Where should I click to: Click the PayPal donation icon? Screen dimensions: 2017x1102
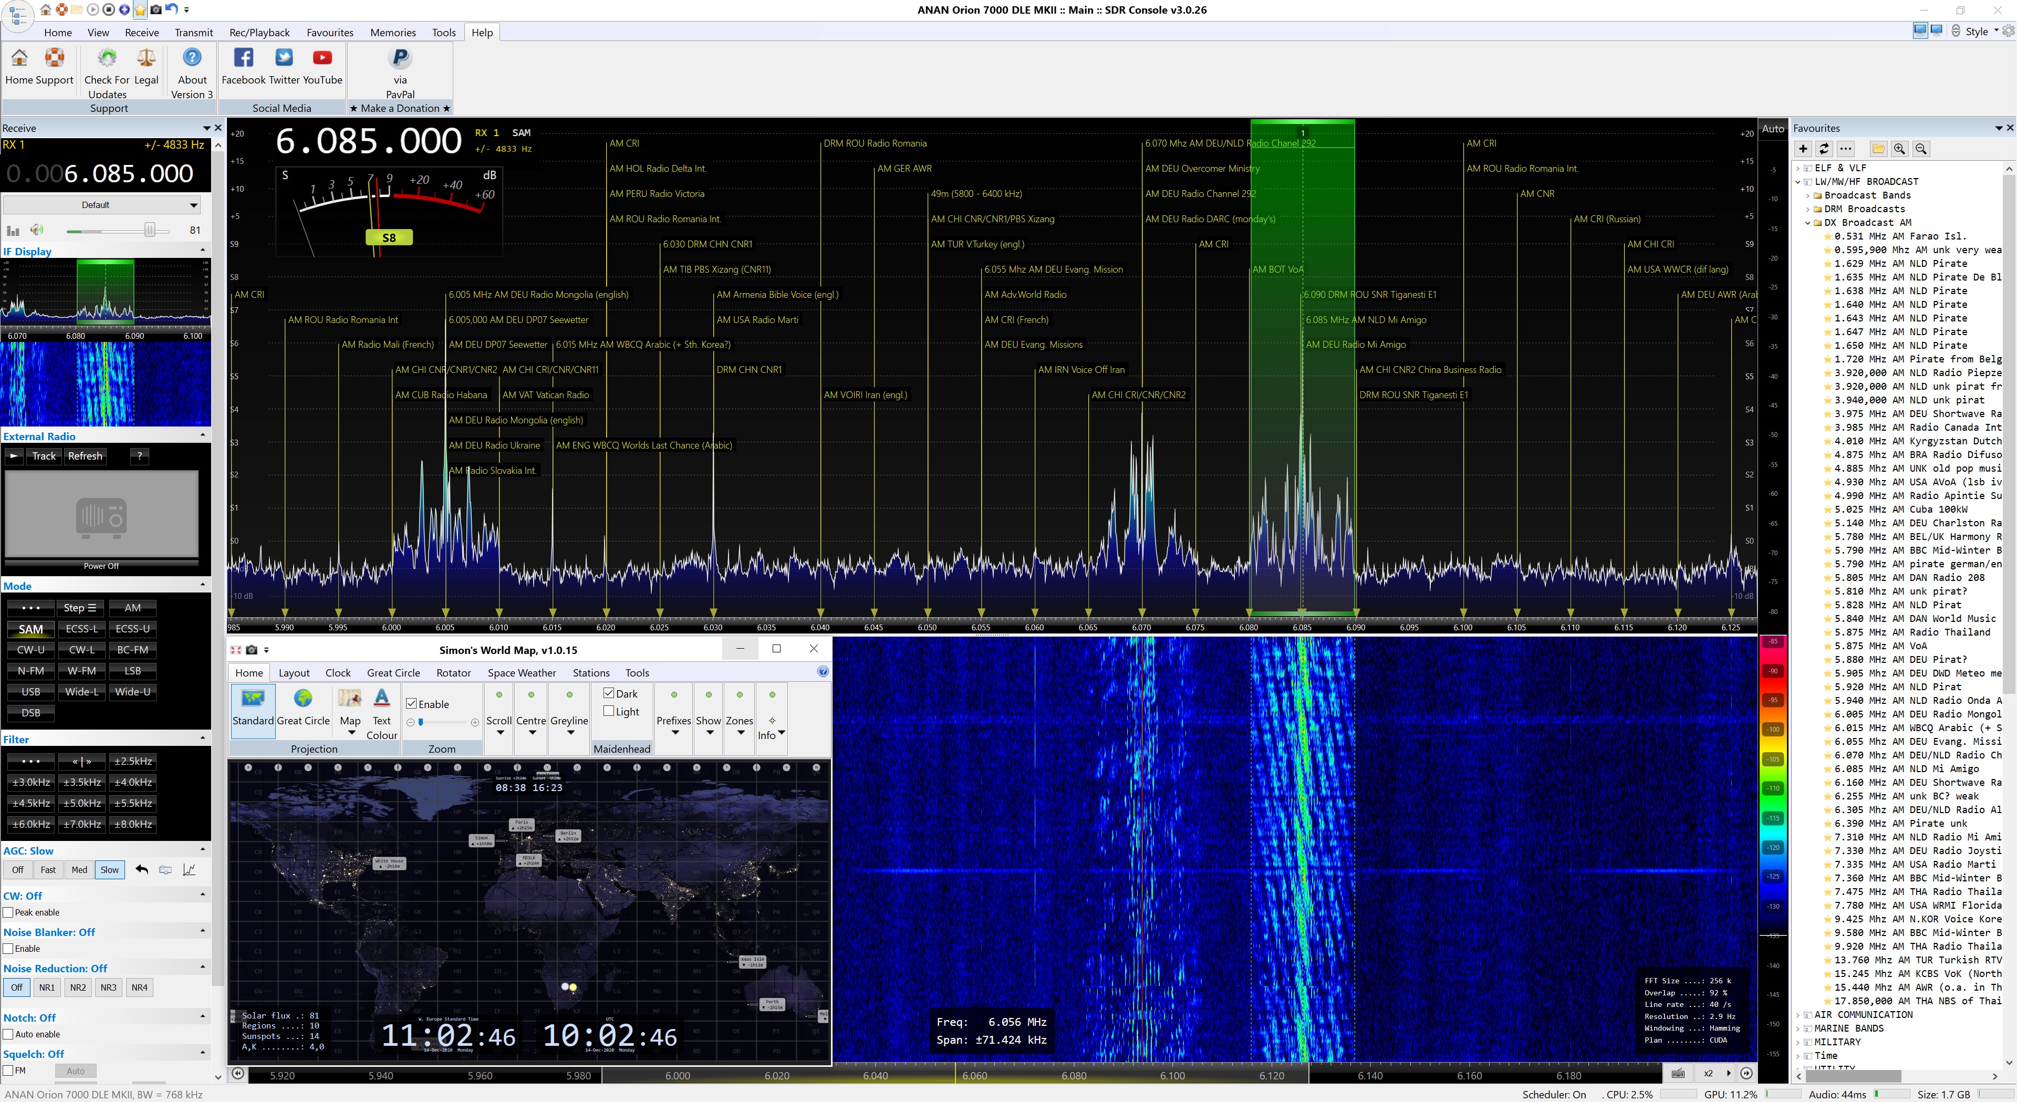(x=400, y=59)
